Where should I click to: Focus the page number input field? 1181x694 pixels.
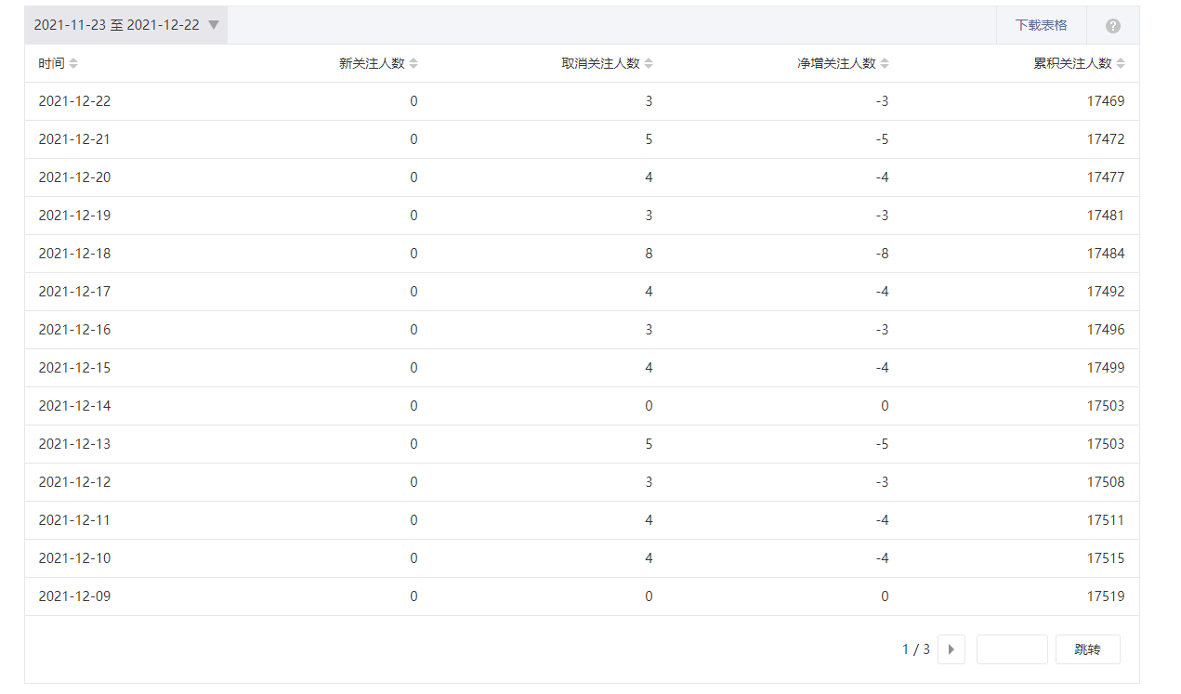pos(1012,649)
